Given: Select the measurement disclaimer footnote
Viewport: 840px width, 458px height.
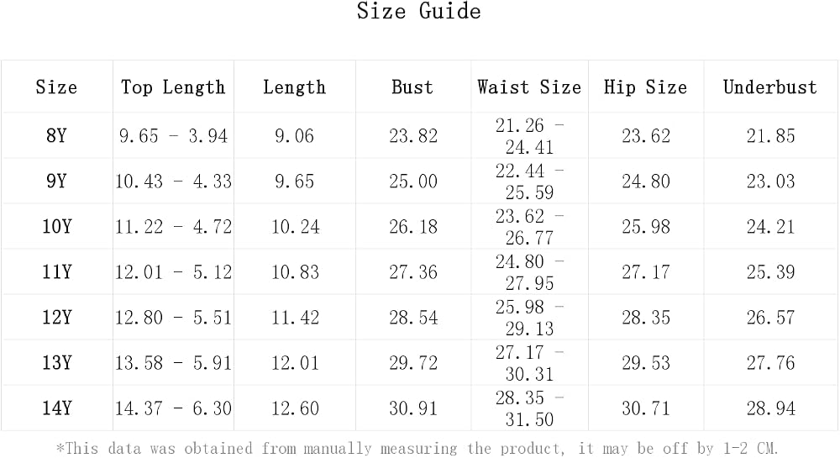Looking at the screenshot, I should [x=417, y=448].
